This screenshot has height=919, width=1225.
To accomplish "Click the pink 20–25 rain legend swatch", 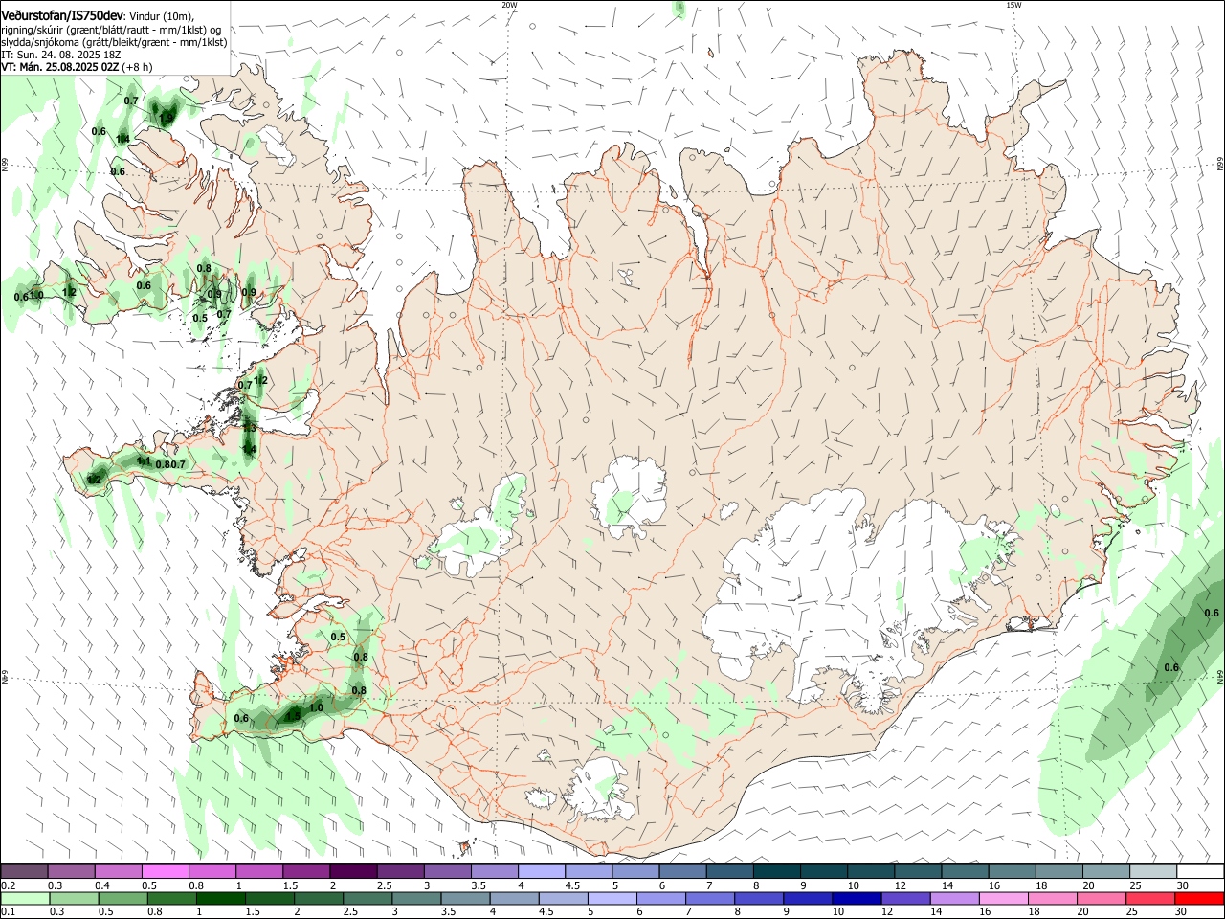I will point(1102,899).
